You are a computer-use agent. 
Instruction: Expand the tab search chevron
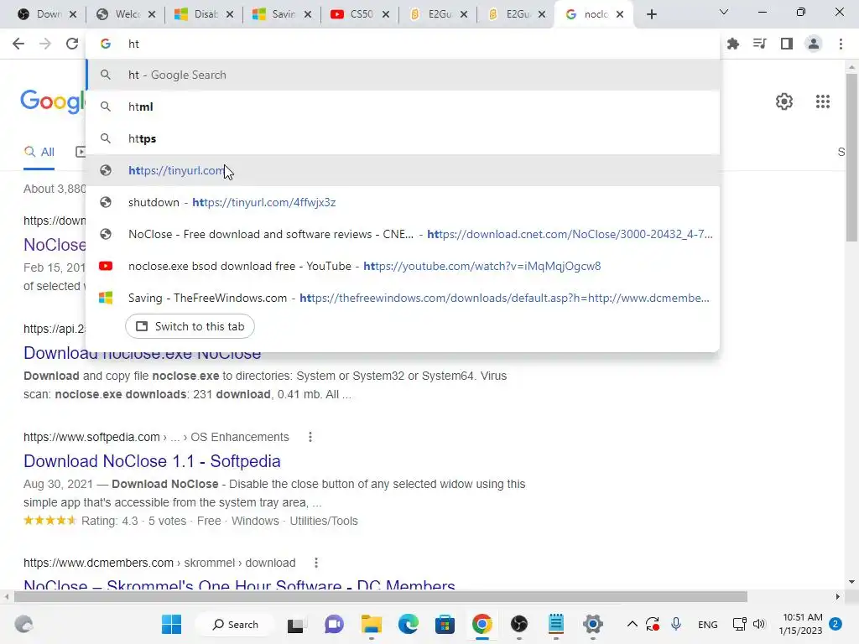click(724, 12)
